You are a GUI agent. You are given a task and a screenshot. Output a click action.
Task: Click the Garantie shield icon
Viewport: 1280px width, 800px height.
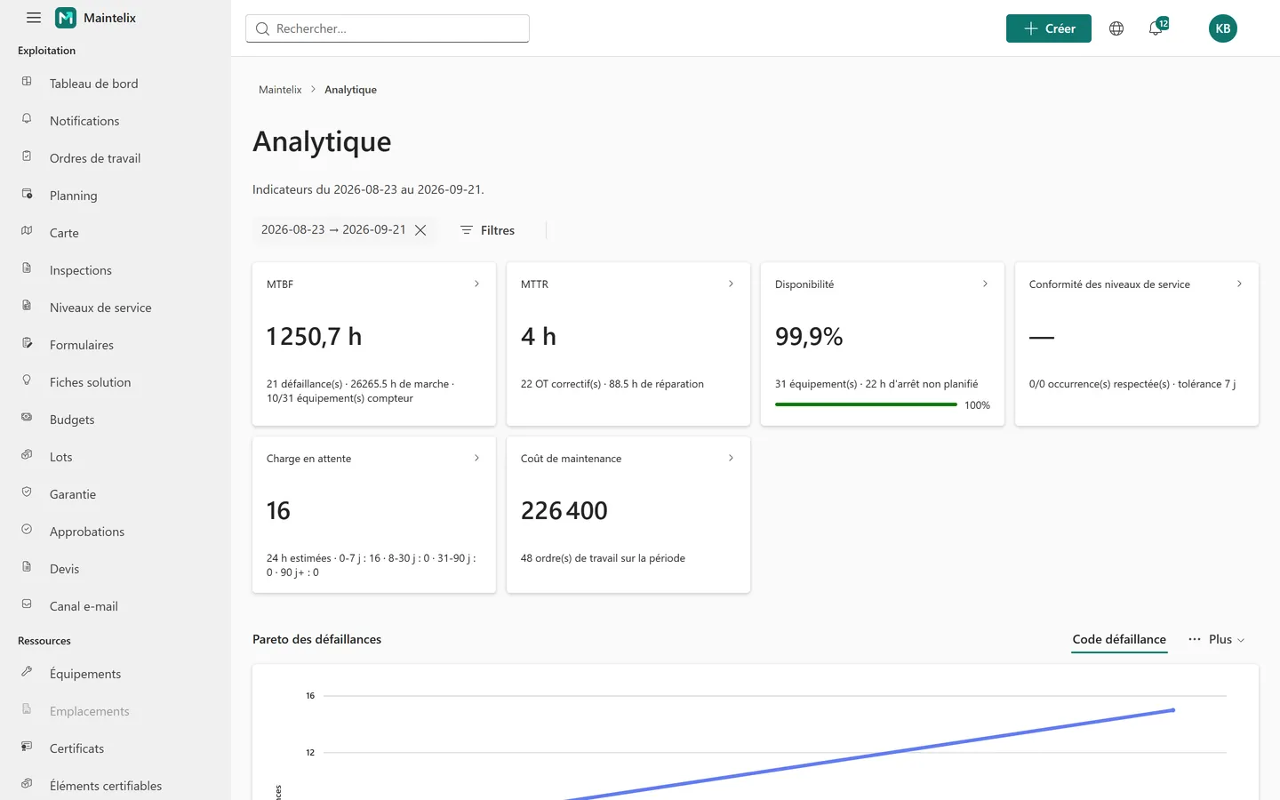point(27,492)
